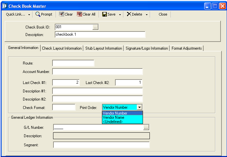
Task: Click the Clear All icon
Action: 79,14
